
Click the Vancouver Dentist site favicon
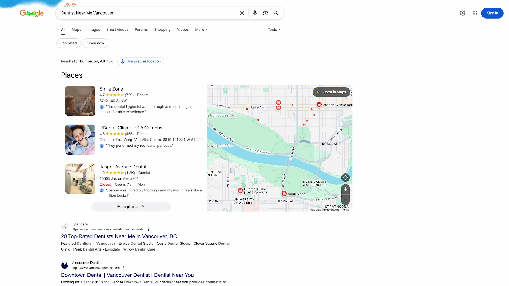tap(65, 265)
